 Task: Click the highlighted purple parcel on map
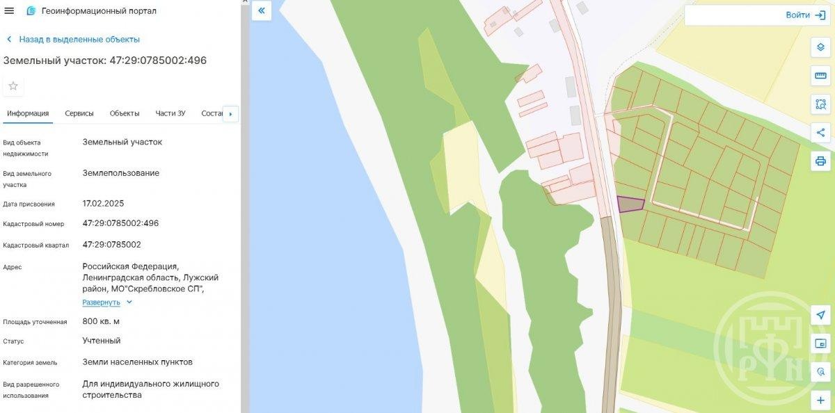630,204
